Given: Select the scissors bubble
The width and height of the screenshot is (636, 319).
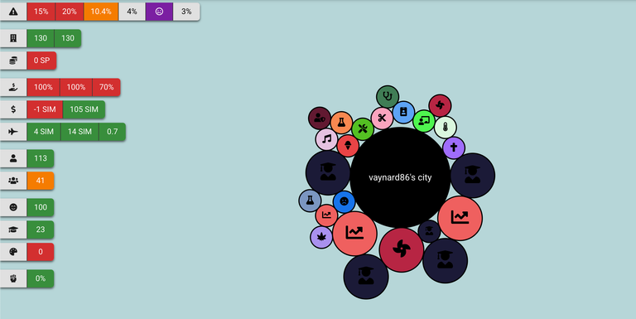Looking at the screenshot, I should [382, 118].
